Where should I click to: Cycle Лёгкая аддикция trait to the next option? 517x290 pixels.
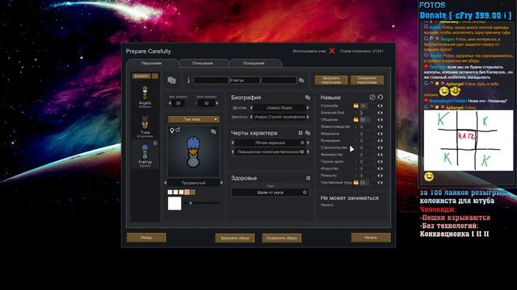[x=308, y=143]
